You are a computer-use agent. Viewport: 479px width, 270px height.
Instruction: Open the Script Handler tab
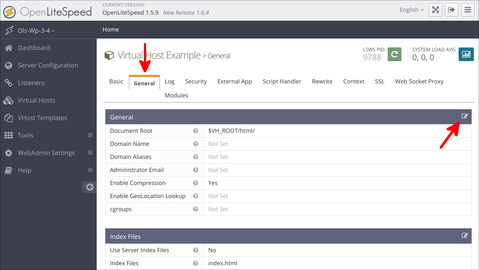tap(282, 82)
